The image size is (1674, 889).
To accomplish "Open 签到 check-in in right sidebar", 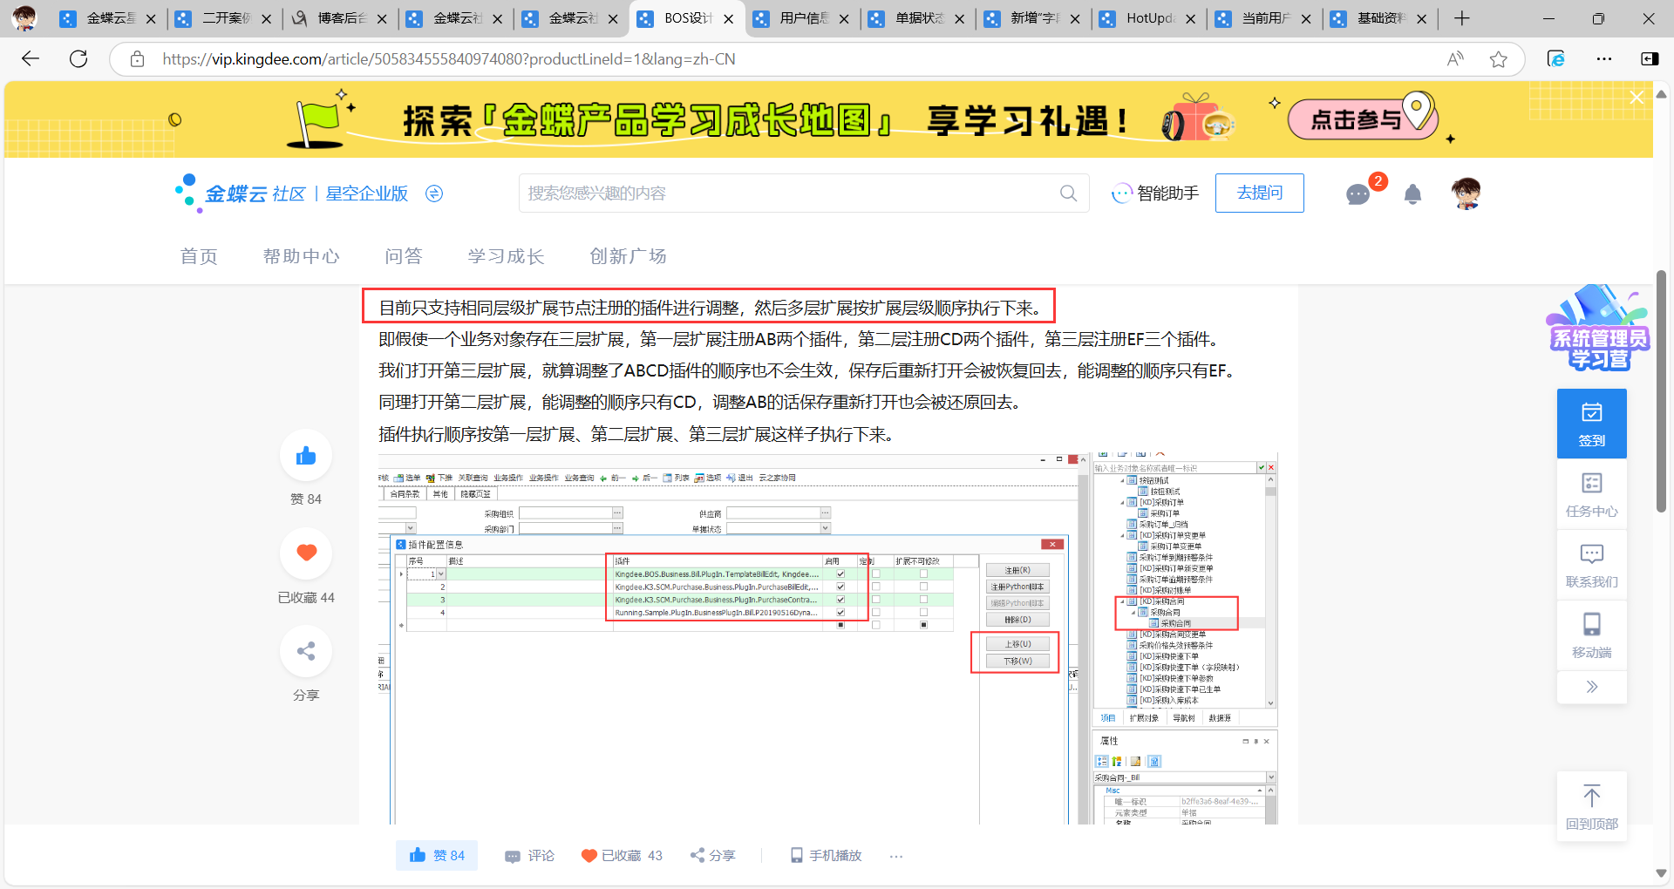I will [1592, 424].
